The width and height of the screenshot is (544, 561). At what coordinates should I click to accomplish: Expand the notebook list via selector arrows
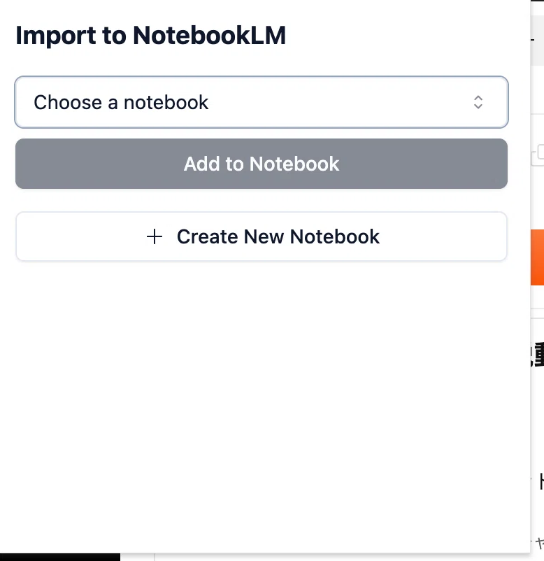478,102
